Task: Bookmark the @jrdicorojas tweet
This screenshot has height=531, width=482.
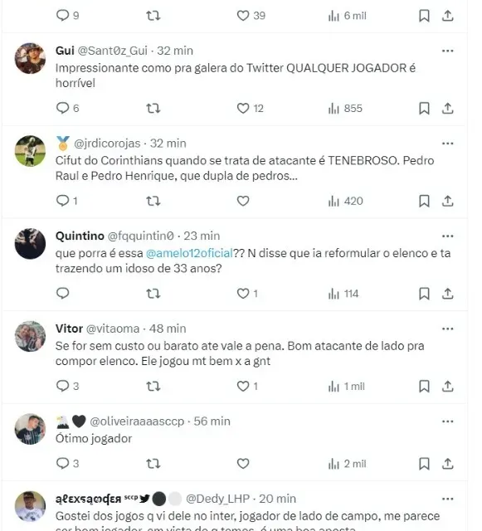Action: (x=424, y=201)
